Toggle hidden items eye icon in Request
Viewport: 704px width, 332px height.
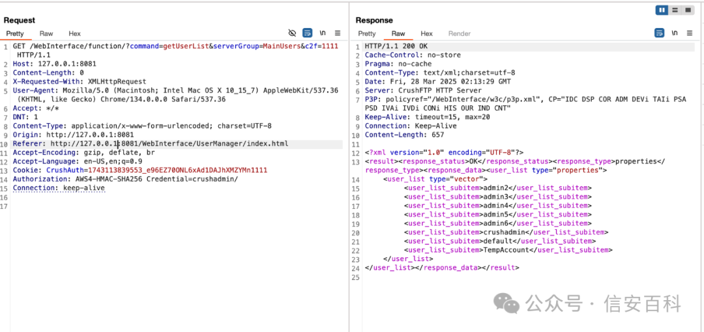click(x=292, y=33)
